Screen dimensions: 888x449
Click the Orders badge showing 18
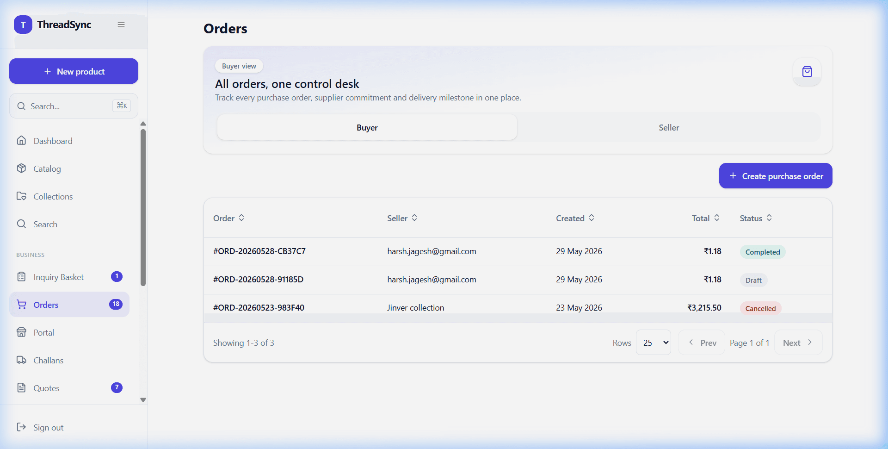coord(116,304)
